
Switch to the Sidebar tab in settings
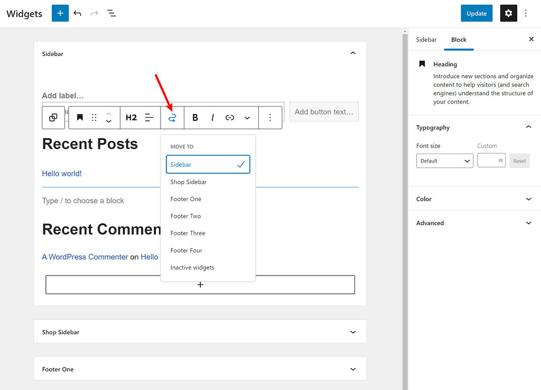tap(426, 39)
